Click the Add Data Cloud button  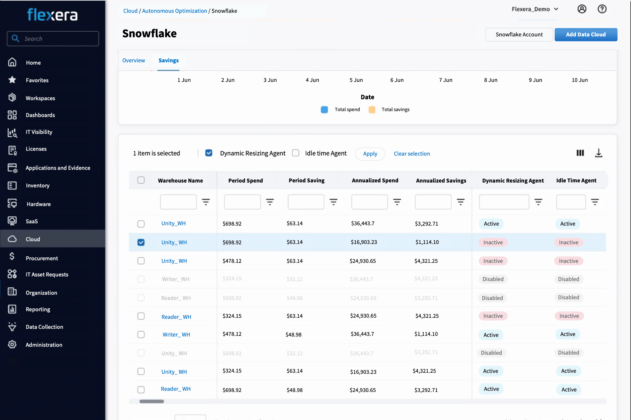tap(586, 34)
